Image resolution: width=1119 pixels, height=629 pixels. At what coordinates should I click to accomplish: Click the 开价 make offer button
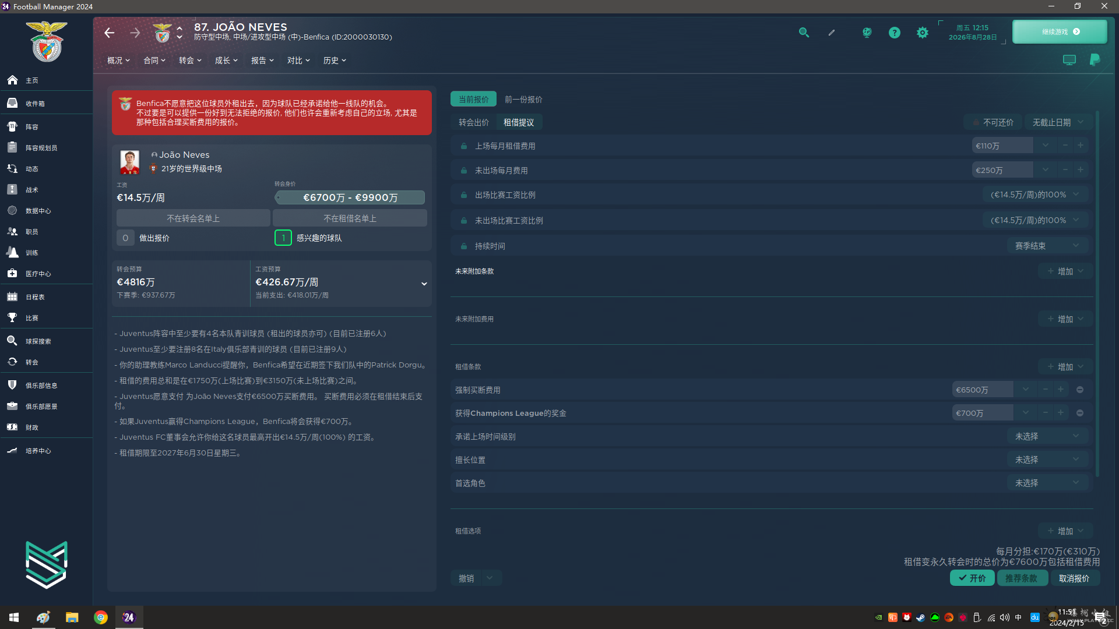[x=972, y=578]
